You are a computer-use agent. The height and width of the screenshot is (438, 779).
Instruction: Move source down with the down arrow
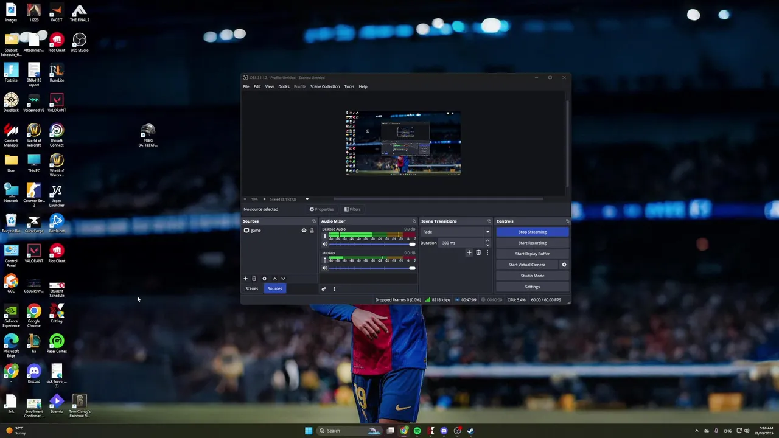click(x=283, y=279)
